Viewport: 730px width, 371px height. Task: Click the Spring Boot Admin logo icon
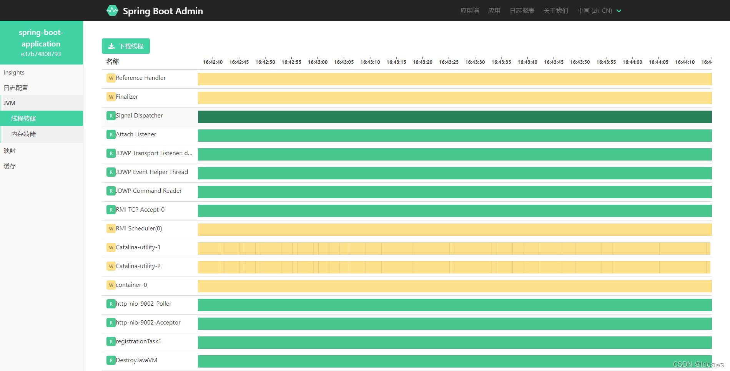click(112, 10)
